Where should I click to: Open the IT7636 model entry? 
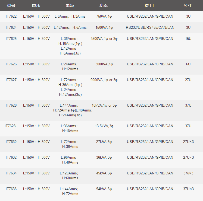(11, 189)
